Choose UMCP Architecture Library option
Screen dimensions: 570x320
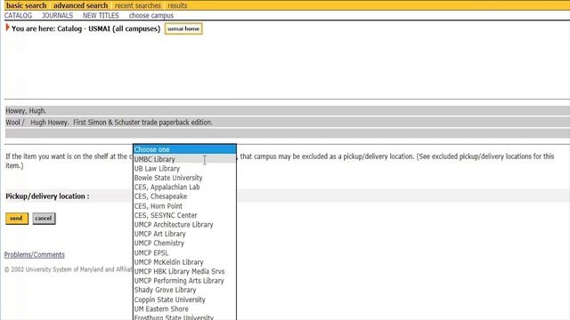click(x=184, y=225)
